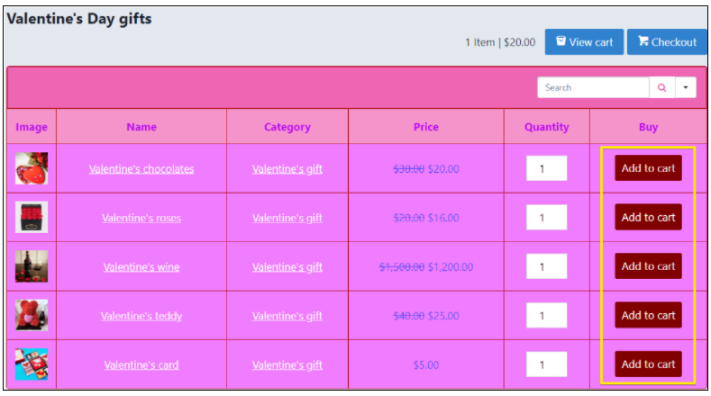Add Valentine's teddy to cart
Screen dimensions: 711x396
coord(648,315)
